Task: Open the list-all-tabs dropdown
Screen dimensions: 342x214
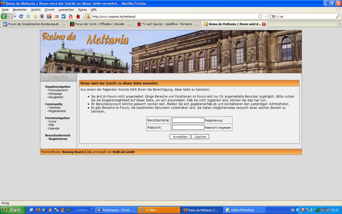Action: (x=340, y=24)
